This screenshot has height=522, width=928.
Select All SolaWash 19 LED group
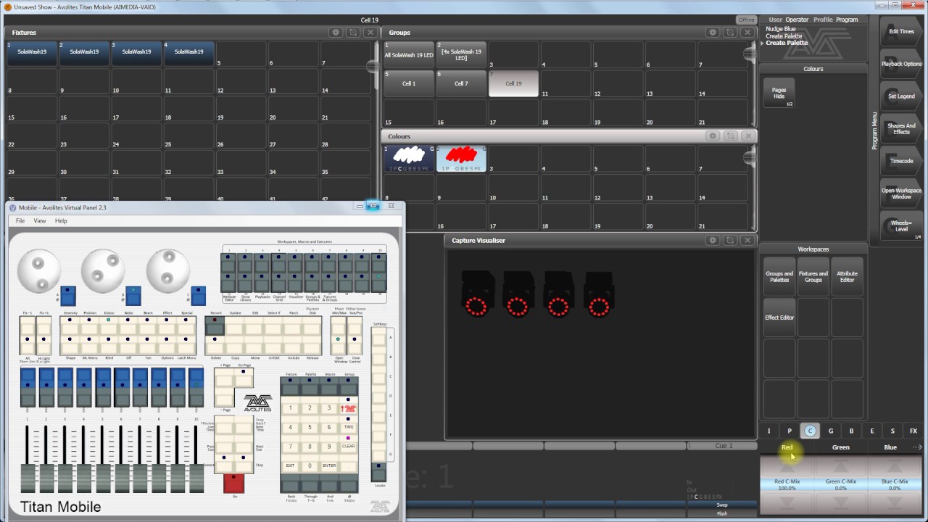pyautogui.click(x=409, y=54)
